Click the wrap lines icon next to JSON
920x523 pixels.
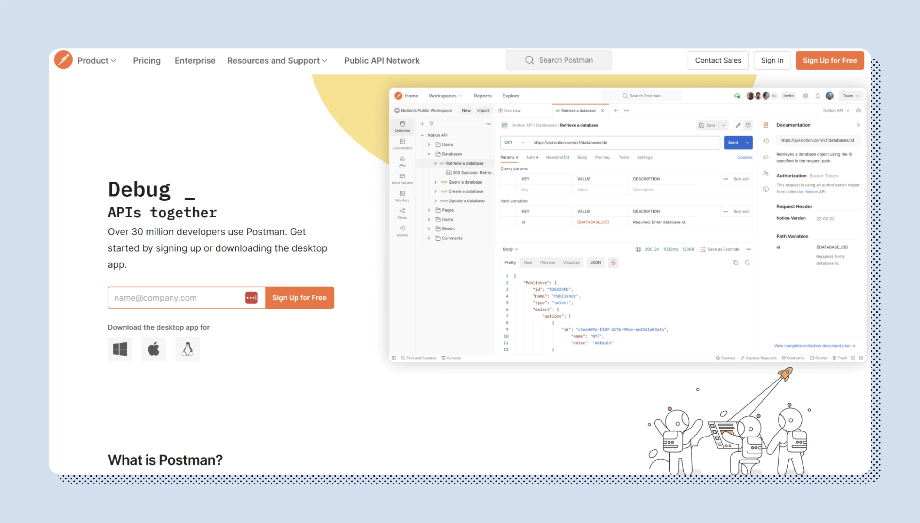tap(613, 263)
